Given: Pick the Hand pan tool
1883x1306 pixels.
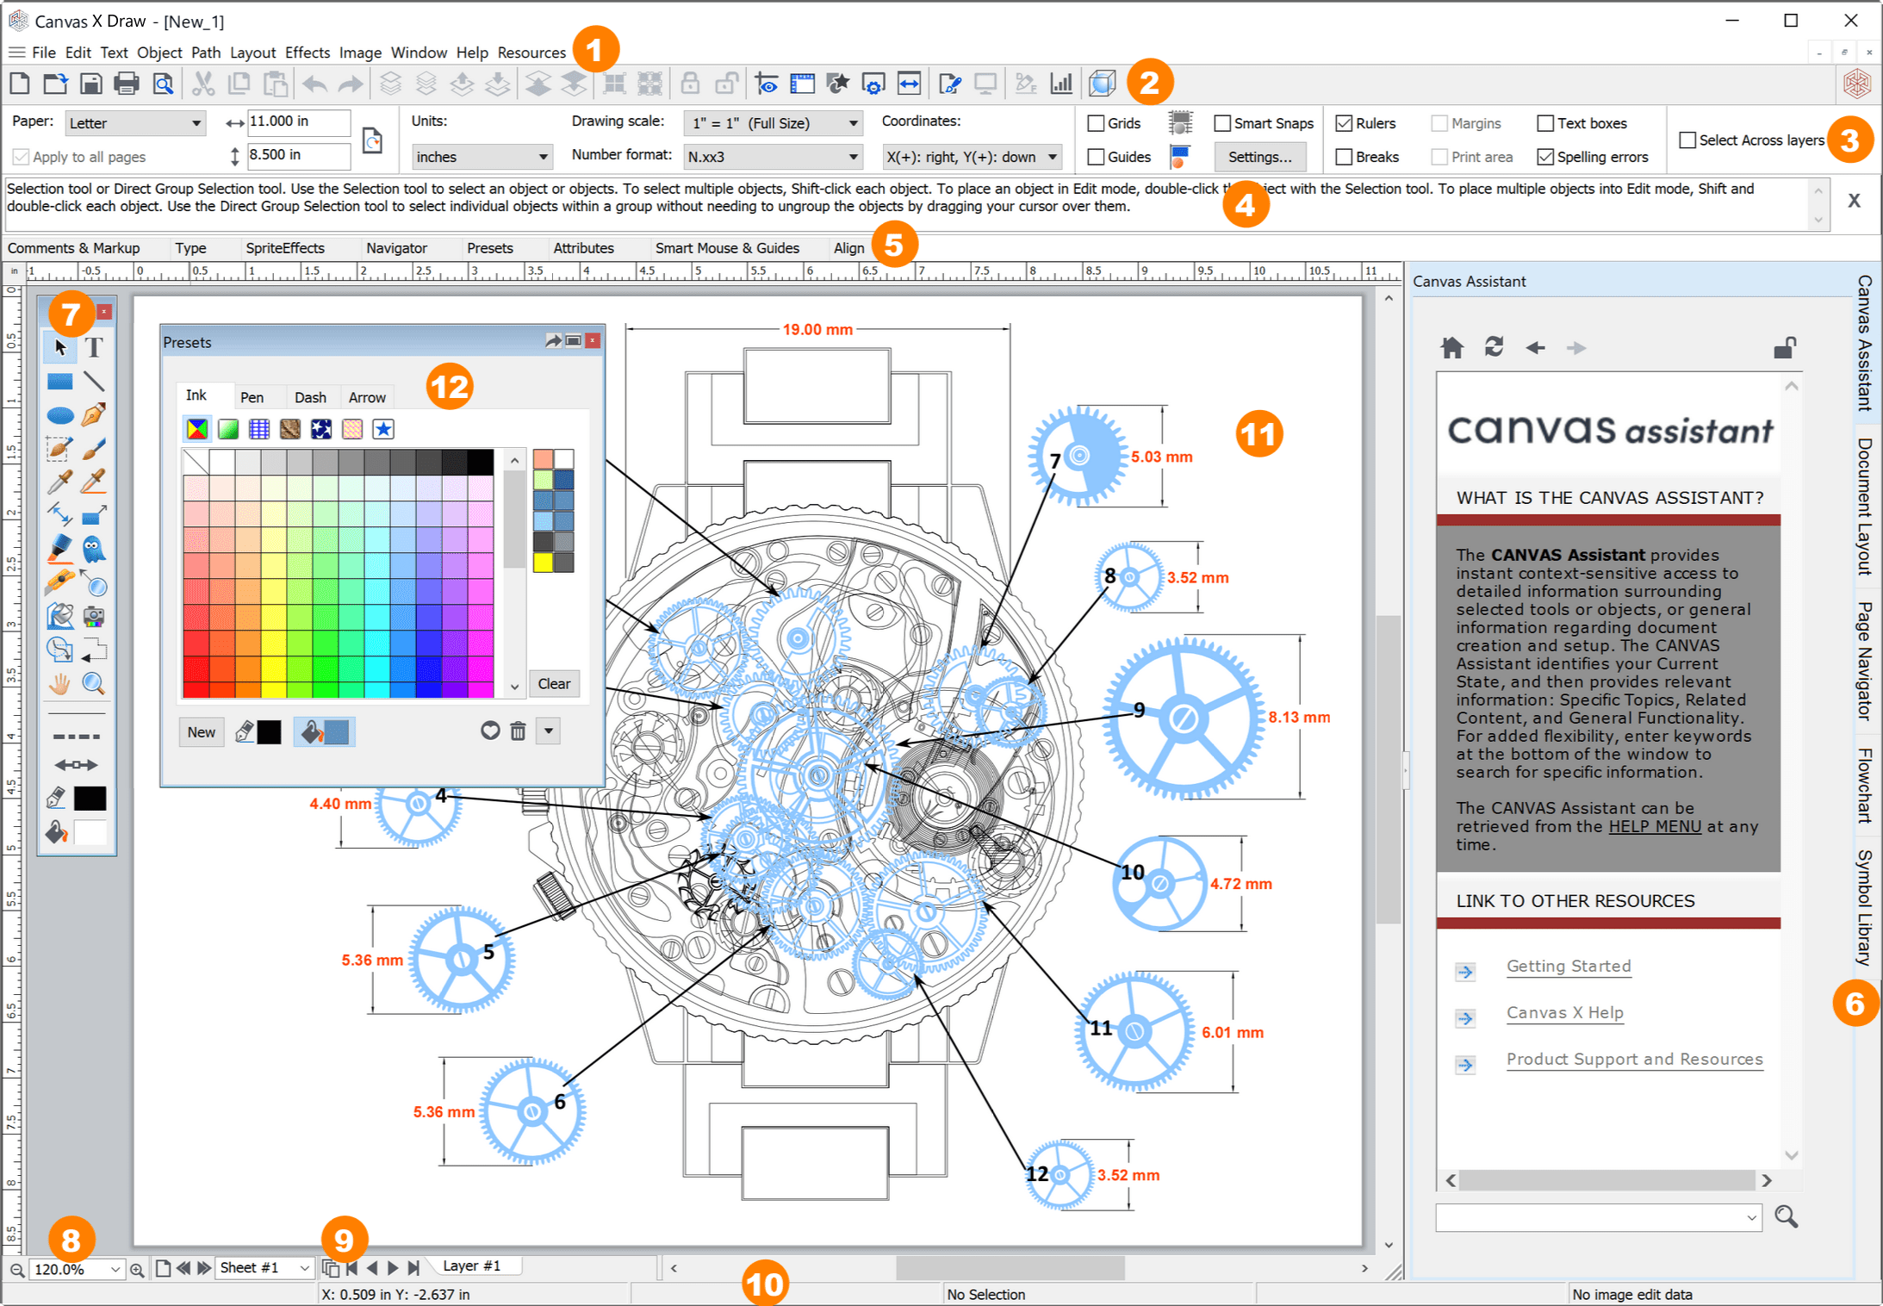Looking at the screenshot, I should [x=59, y=684].
